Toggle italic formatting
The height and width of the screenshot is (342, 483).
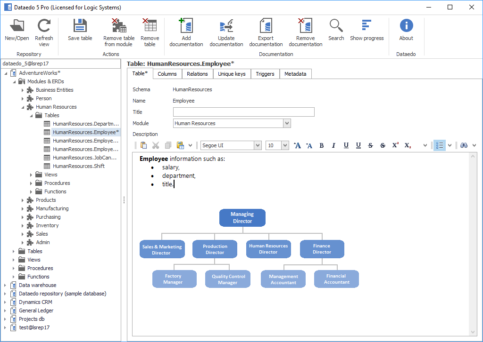(333, 145)
